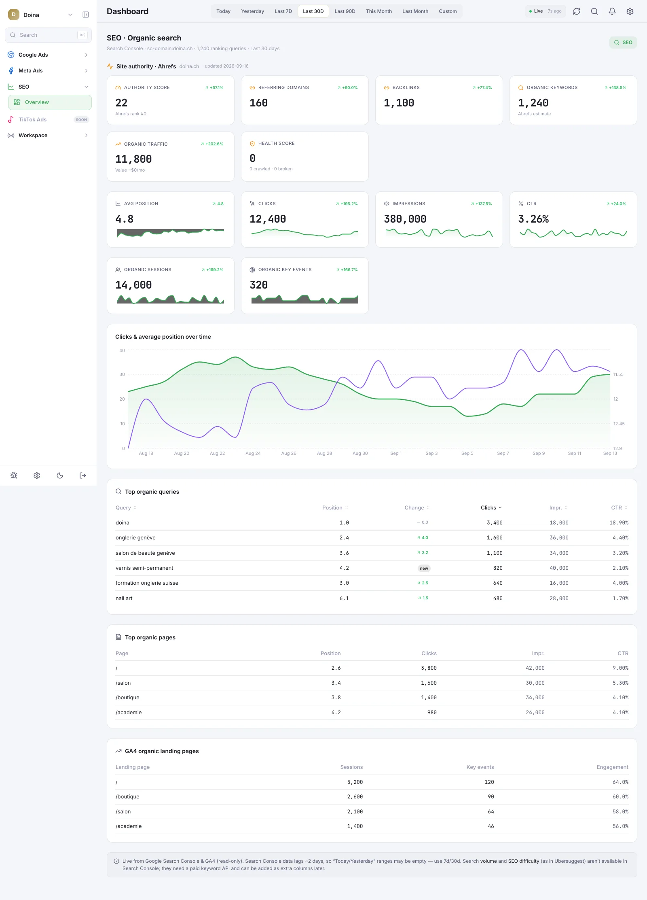Collapse the SEO menu chevron
The height and width of the screenshot is (900, 647).
coord(86,87)
